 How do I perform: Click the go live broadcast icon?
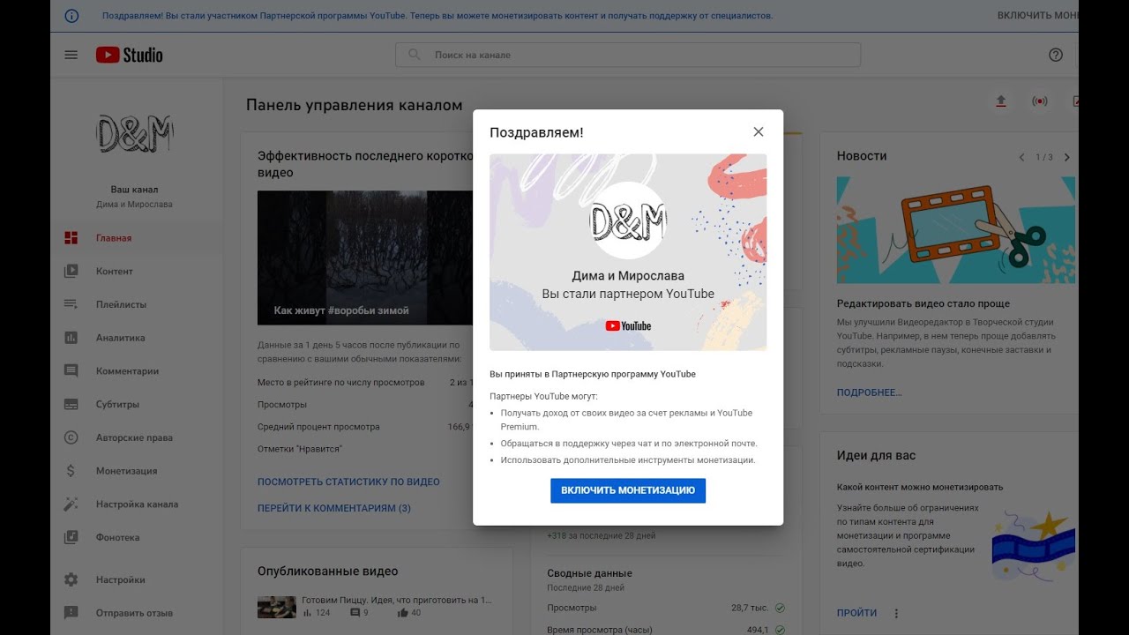pyautogui.click(x=1040, y=101)
